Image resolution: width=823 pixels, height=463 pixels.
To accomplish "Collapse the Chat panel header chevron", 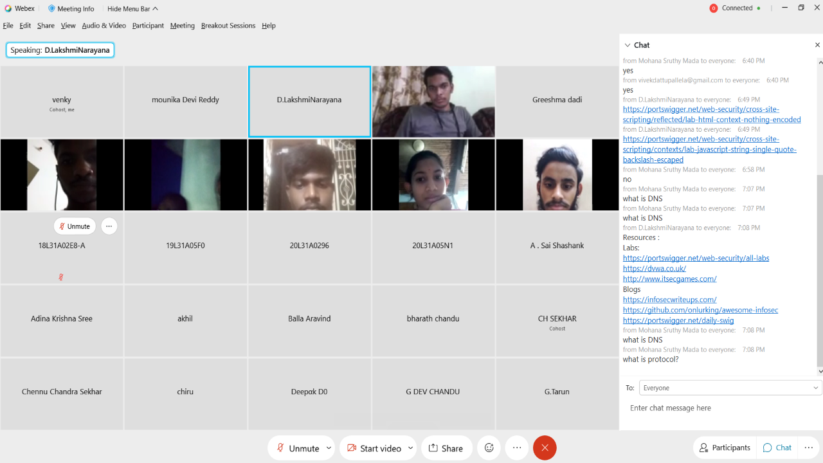I will tap(628, 45).
